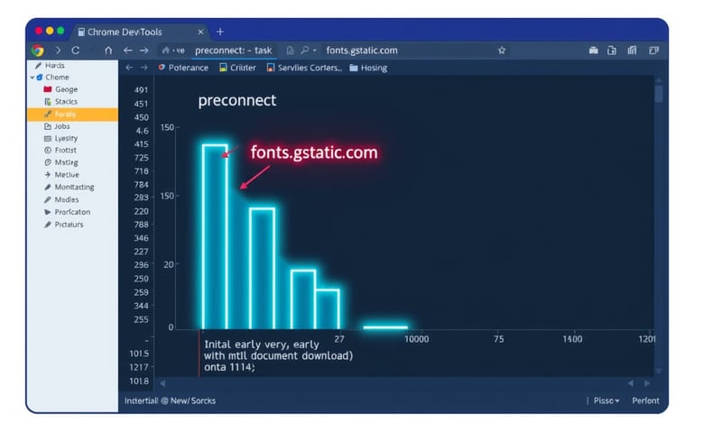
Task: Select Stacics in the sidebar
Action: click(60, 101)
